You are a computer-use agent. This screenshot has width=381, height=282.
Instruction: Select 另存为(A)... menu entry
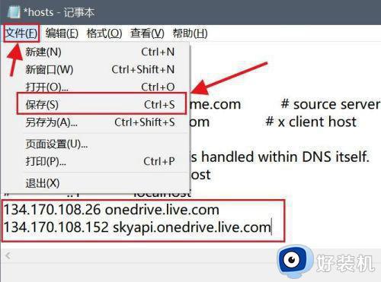pos(100,122)
